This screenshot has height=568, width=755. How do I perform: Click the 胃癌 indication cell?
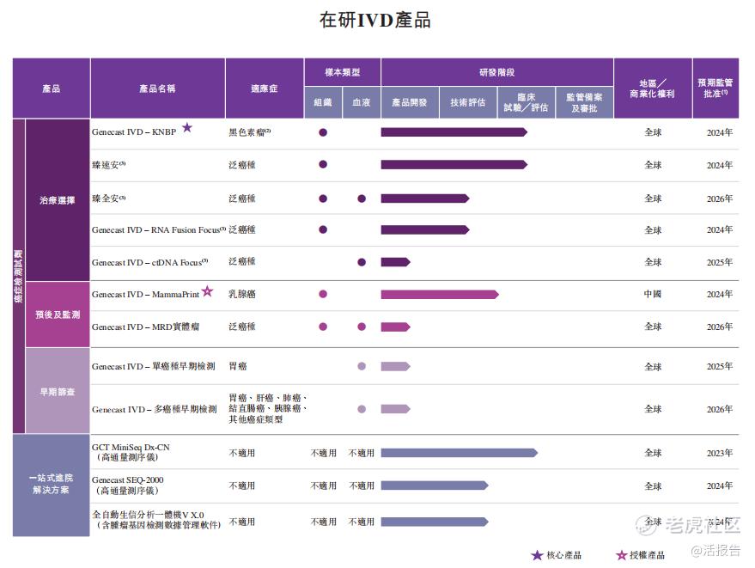coord(237,366)
